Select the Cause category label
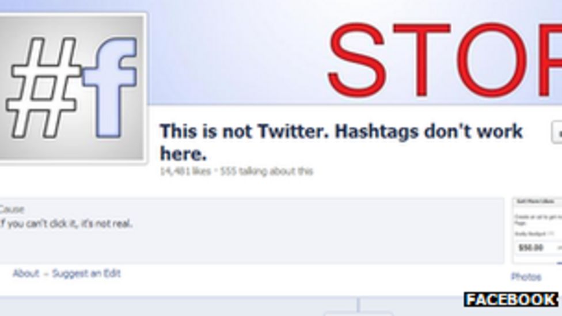 coord(12,210)
